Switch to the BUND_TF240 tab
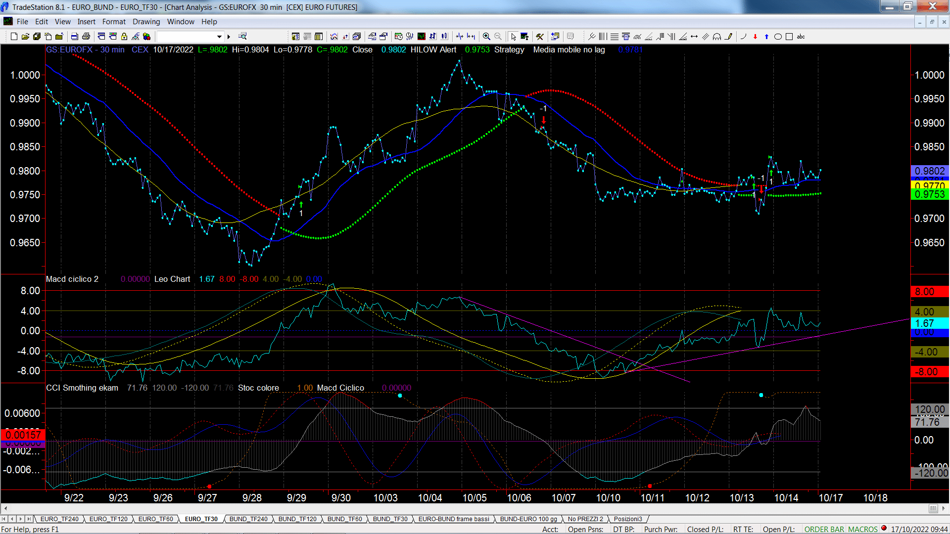This screenshot has width=950, height=534. coord(248,519)
